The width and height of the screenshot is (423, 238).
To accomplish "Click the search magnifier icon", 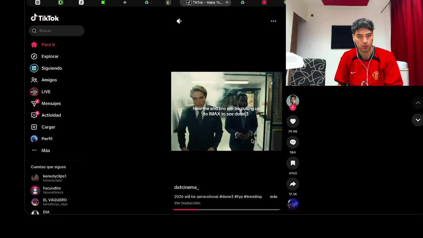I will 34,31.
